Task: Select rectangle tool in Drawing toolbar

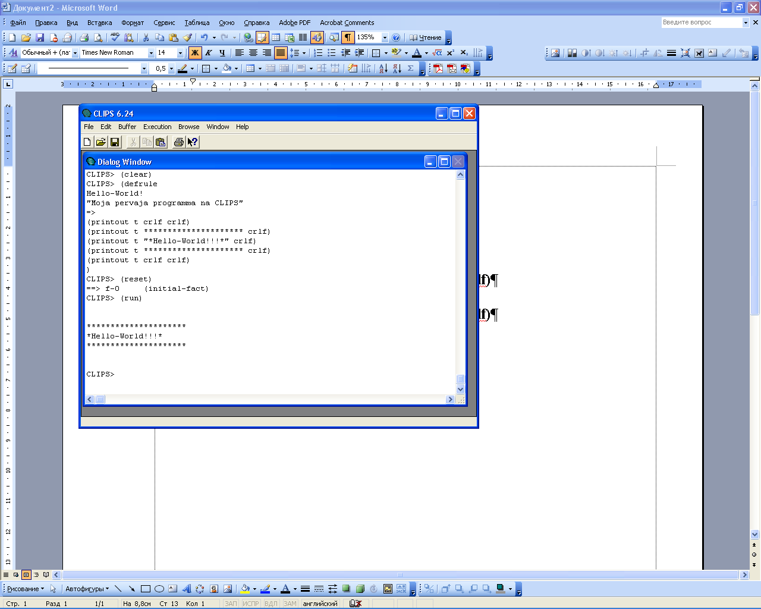Action: click(x=146, y=589)
